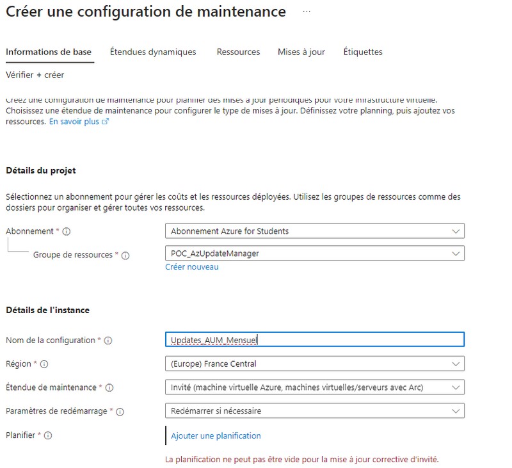
Task: Click the Ajouter une planification link
Action: [216, 436]
